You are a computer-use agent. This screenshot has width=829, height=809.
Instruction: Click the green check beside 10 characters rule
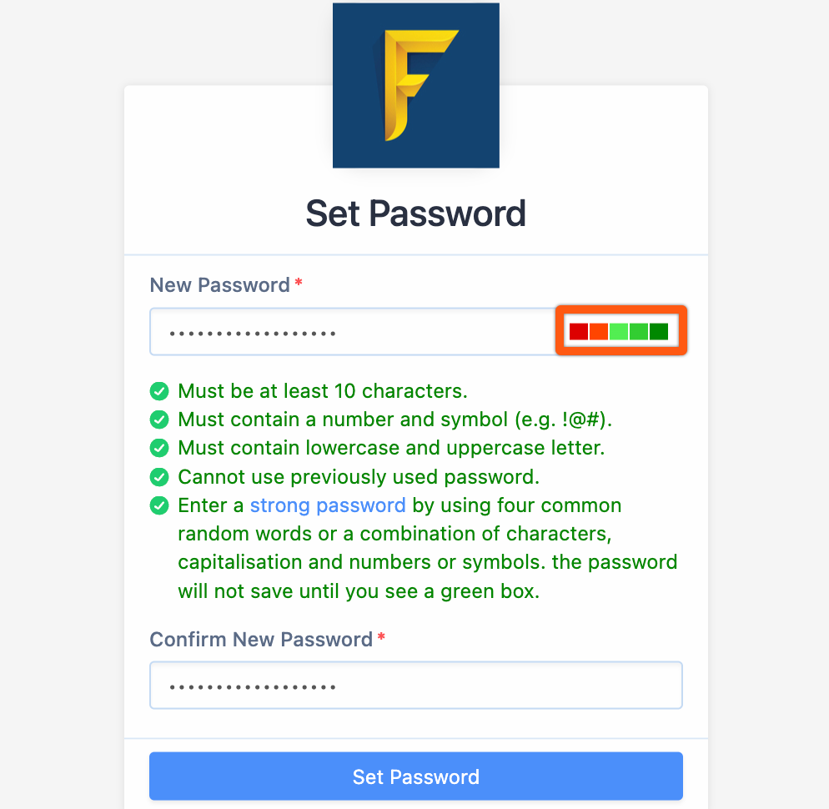(159, 391)
